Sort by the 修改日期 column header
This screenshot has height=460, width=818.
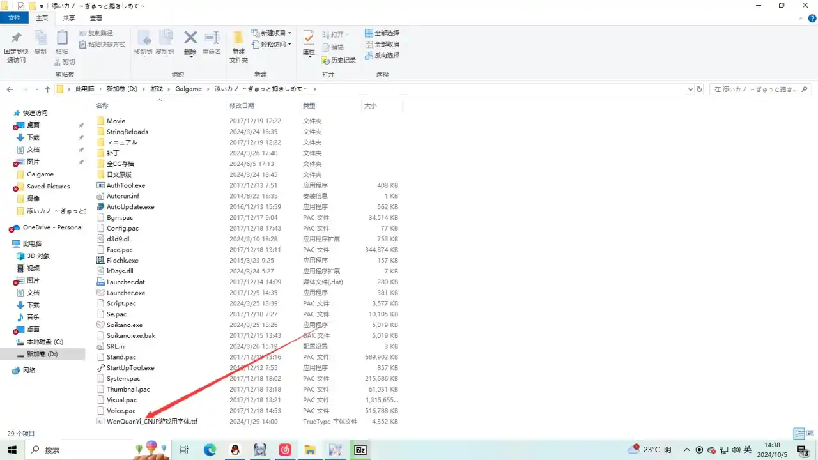(x=242, y=105)
